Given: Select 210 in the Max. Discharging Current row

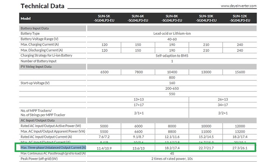Looking at the screenshot, I should [206, 50].
